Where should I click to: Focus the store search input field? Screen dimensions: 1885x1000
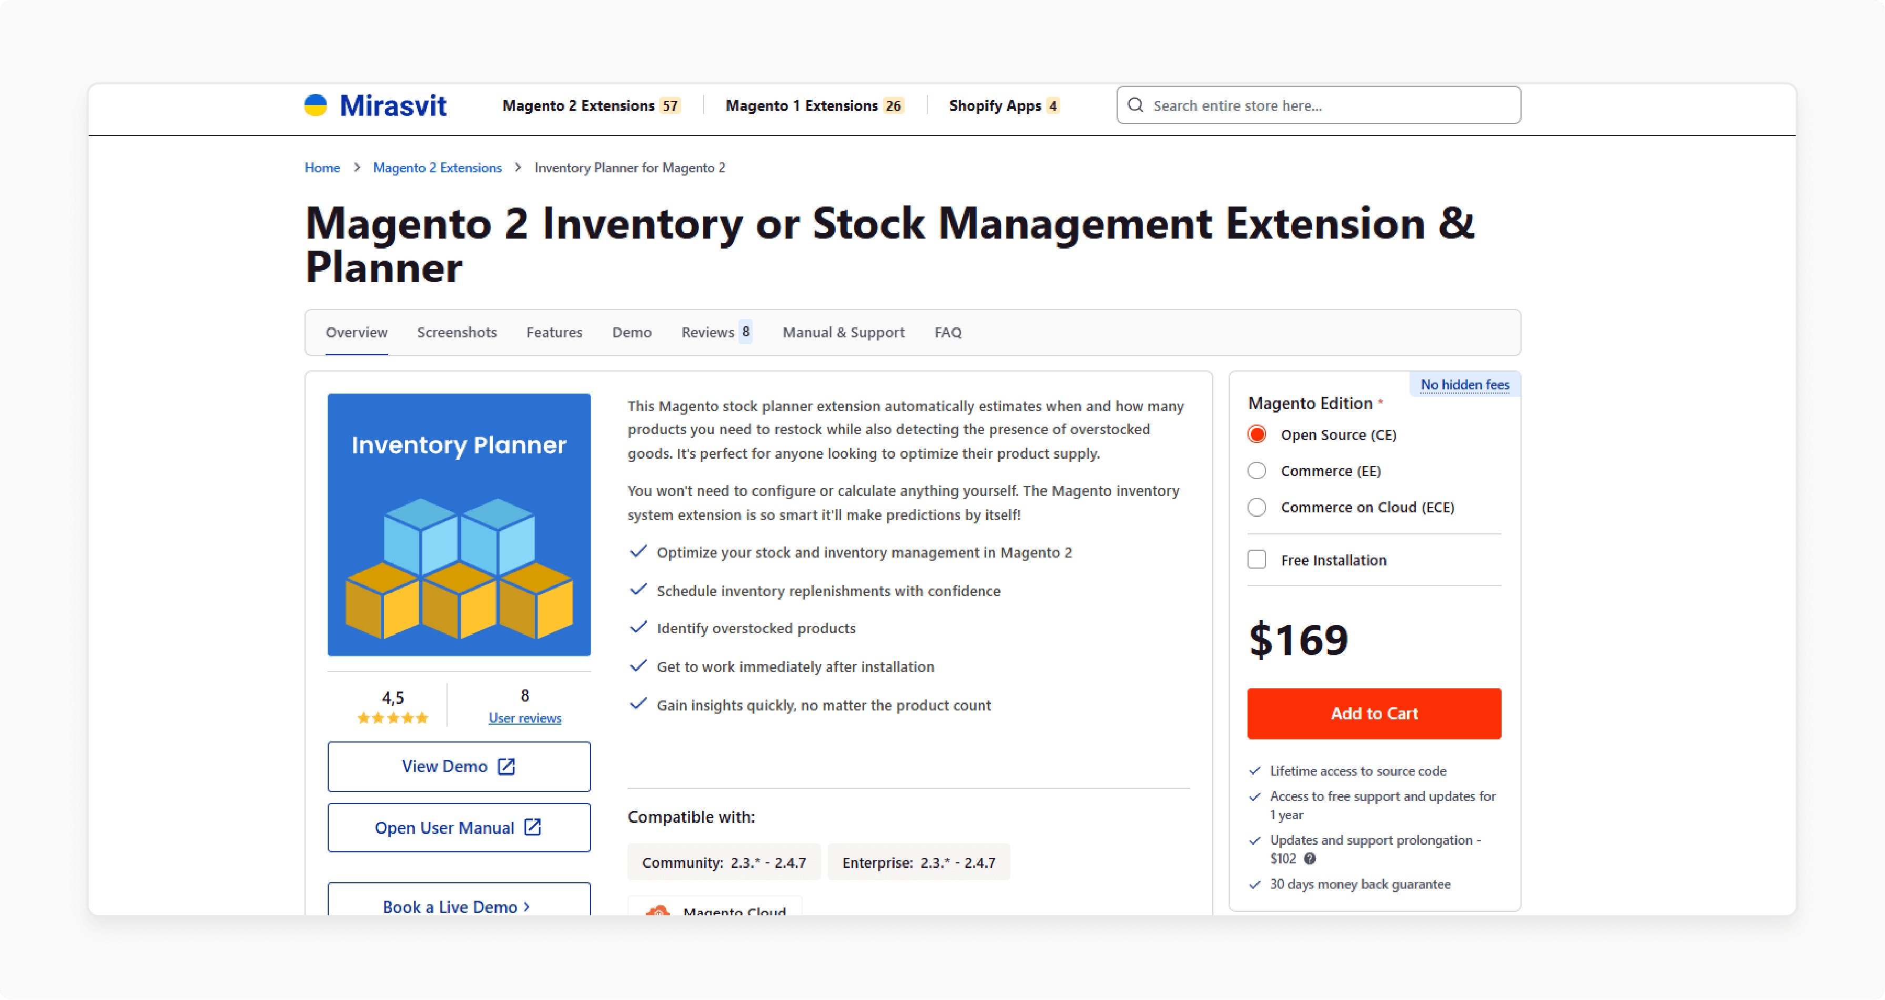[1319, 105]
